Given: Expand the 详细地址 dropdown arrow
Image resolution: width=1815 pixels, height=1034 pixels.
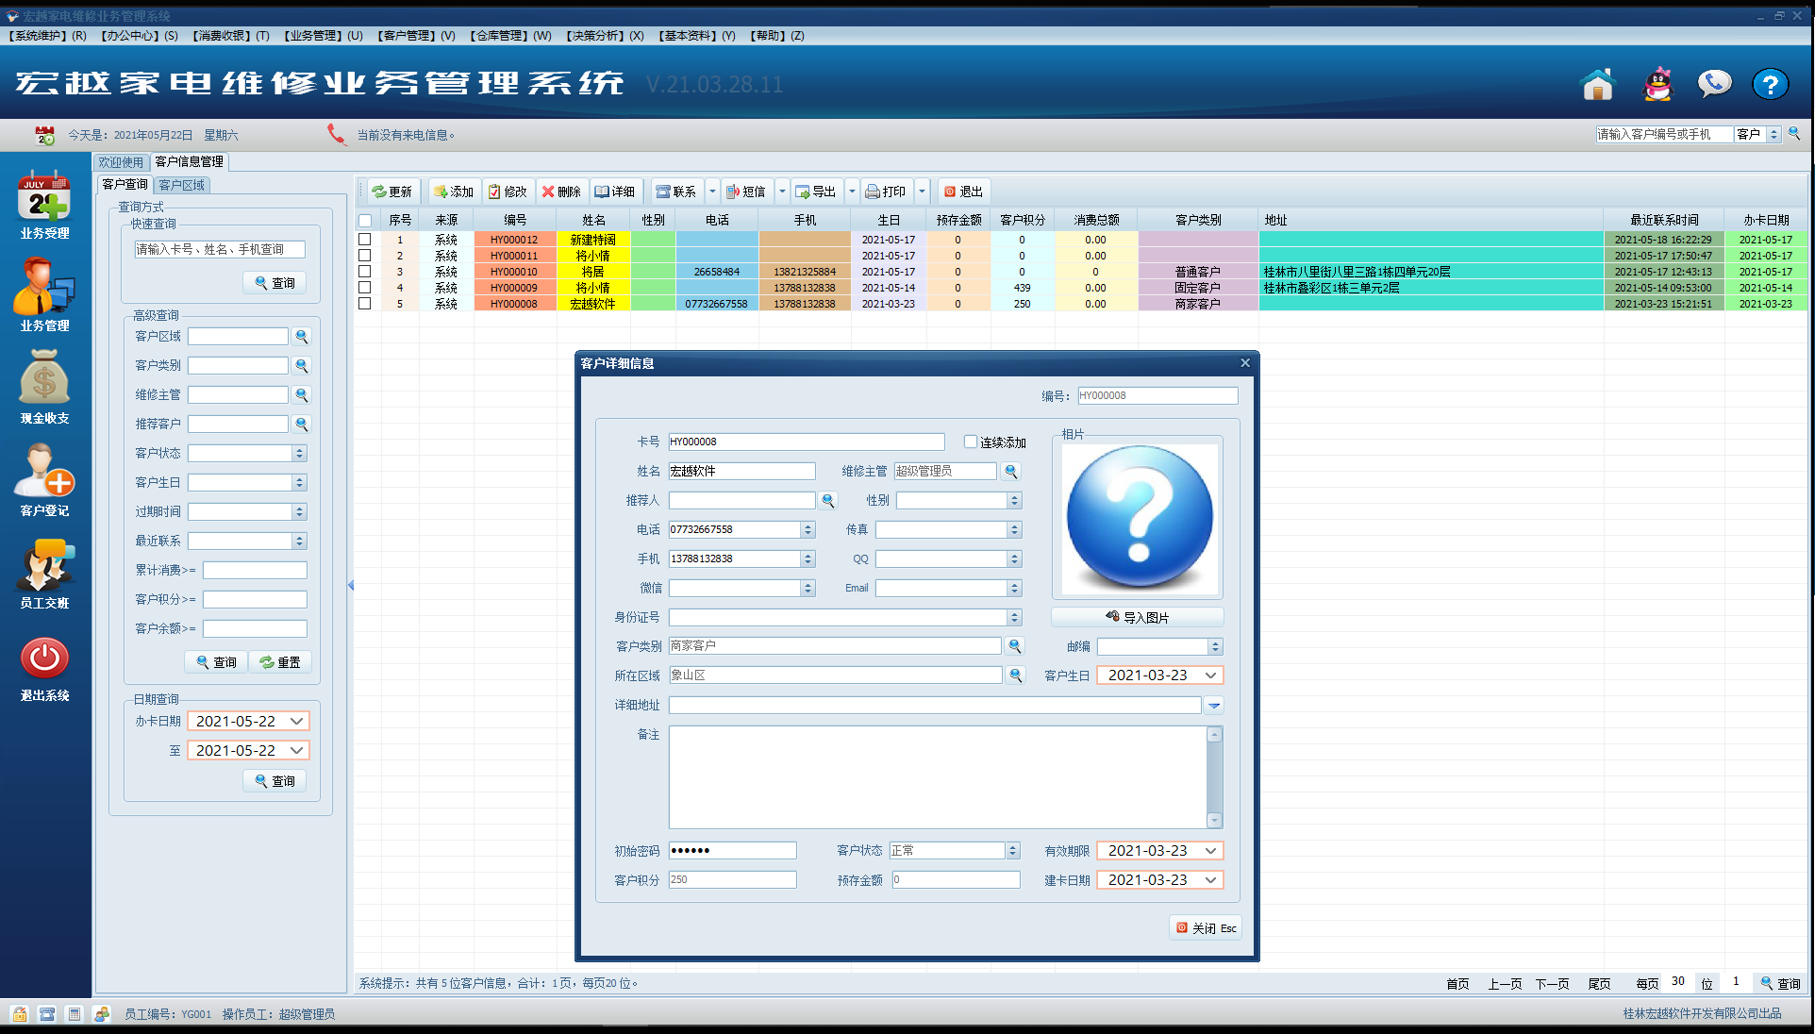Looking at the screenshot, I should click(1214, 705).
